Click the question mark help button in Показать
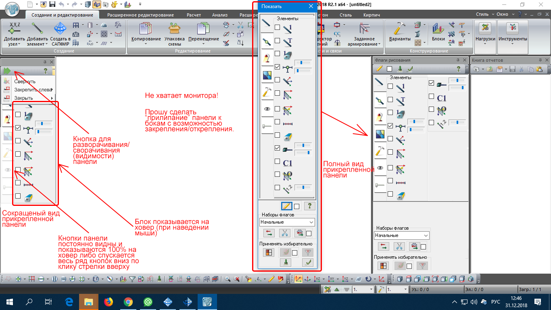The height and width of the screenshot is (310, 551). 309,206
